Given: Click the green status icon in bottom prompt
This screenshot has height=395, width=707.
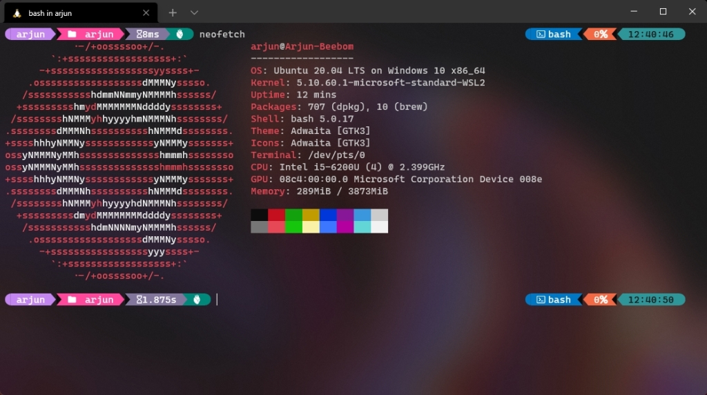Looking at the screenshot, I should coord(197,300).
